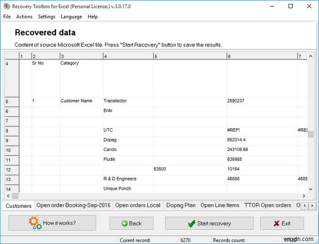Switch to the Open orders Local tab
The width and height of the screenshot is (319, 244).
click(x=138, y=205)
